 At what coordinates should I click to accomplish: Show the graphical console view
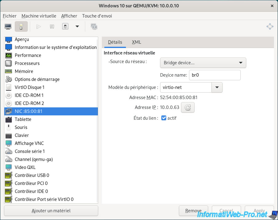tap(8, 26)
